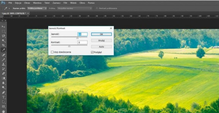Click OK in Jasność/Kontrast dialog
219x113 pixels.
(101, 34)
